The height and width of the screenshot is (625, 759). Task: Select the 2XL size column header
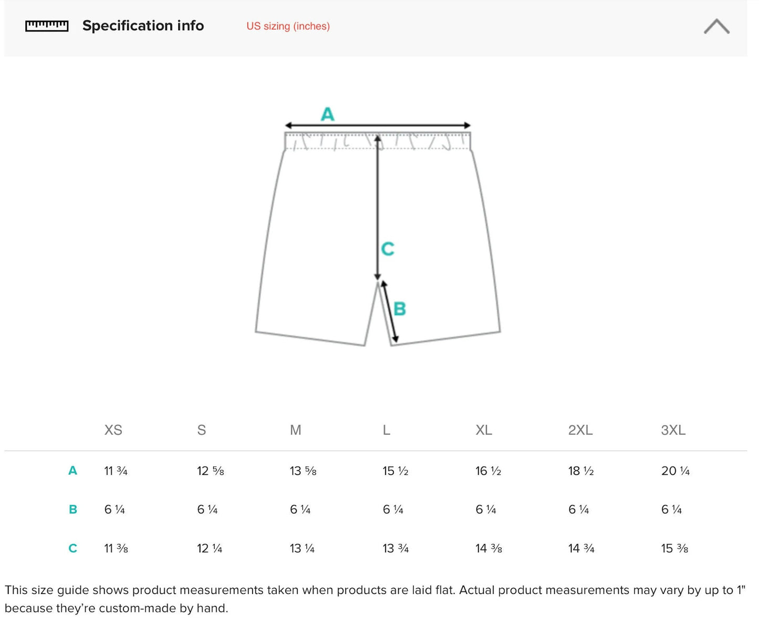tap(580, 430)
